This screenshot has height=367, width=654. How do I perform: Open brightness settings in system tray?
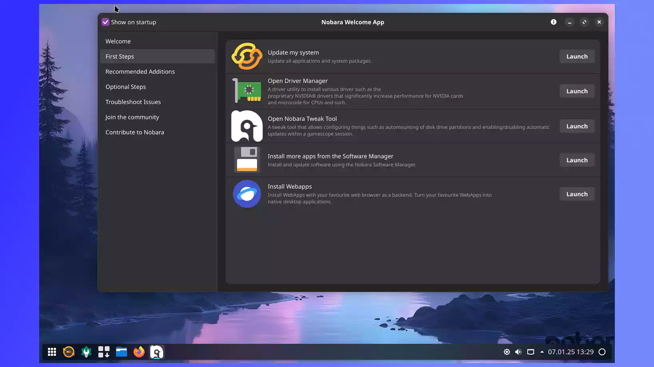click(507, 352)
